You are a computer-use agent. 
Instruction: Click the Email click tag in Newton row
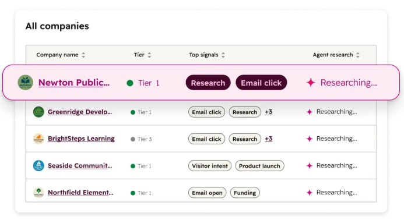click(x=261, y=83)
